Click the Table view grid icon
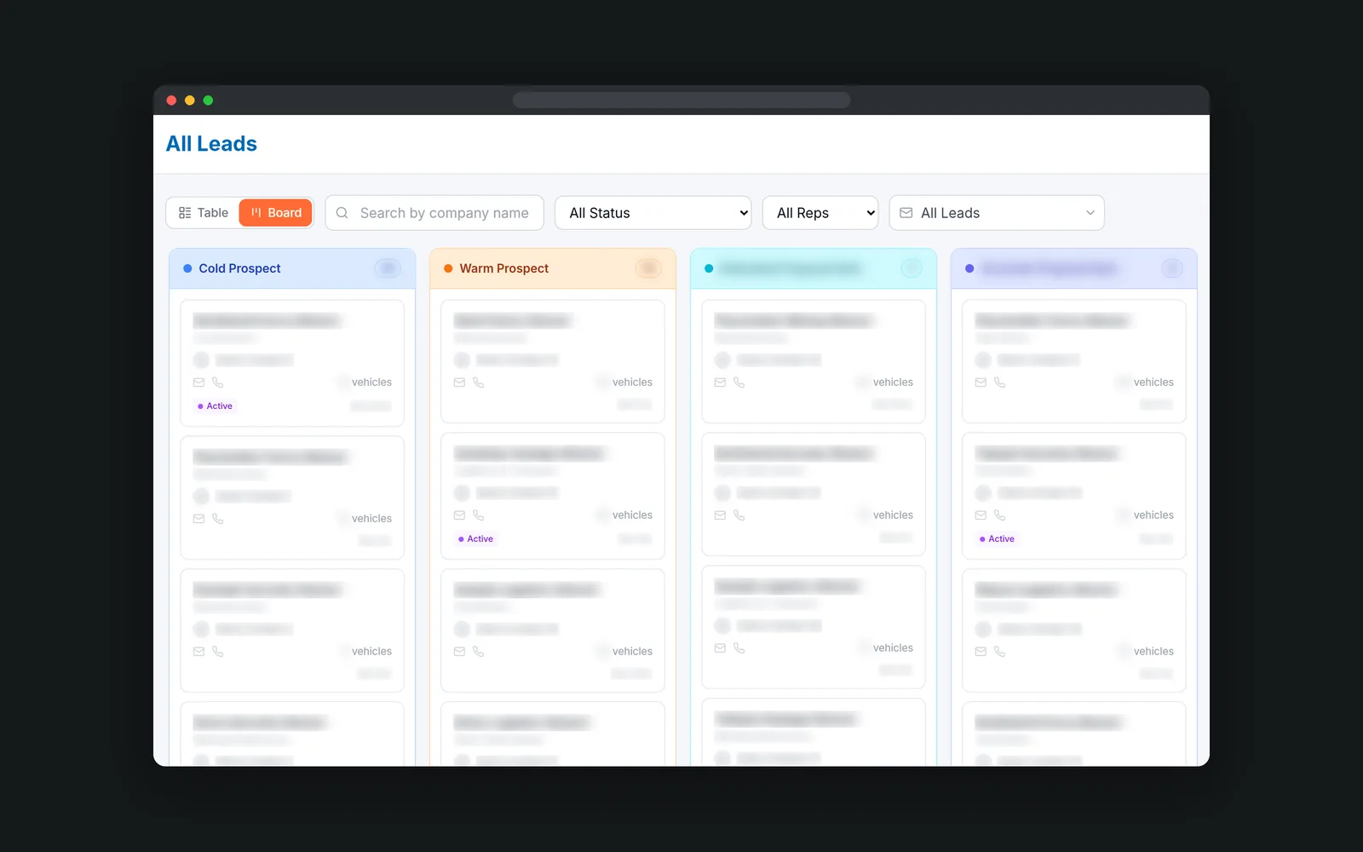Image resolution: width=1363 pixels, height=852 pixels. (x=185, y=213)
